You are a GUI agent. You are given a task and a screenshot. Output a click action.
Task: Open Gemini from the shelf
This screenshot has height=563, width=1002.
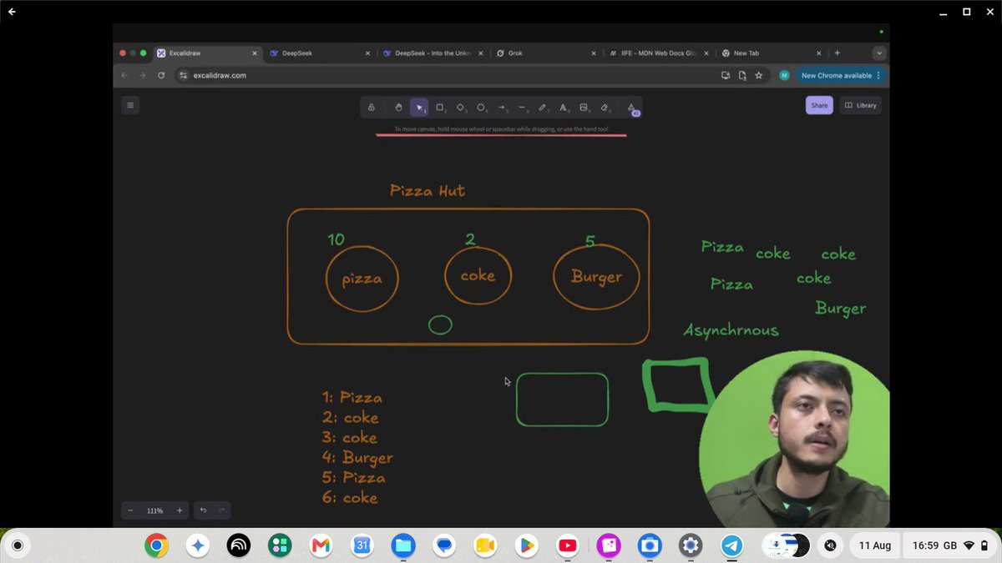[x=198, y=545]
